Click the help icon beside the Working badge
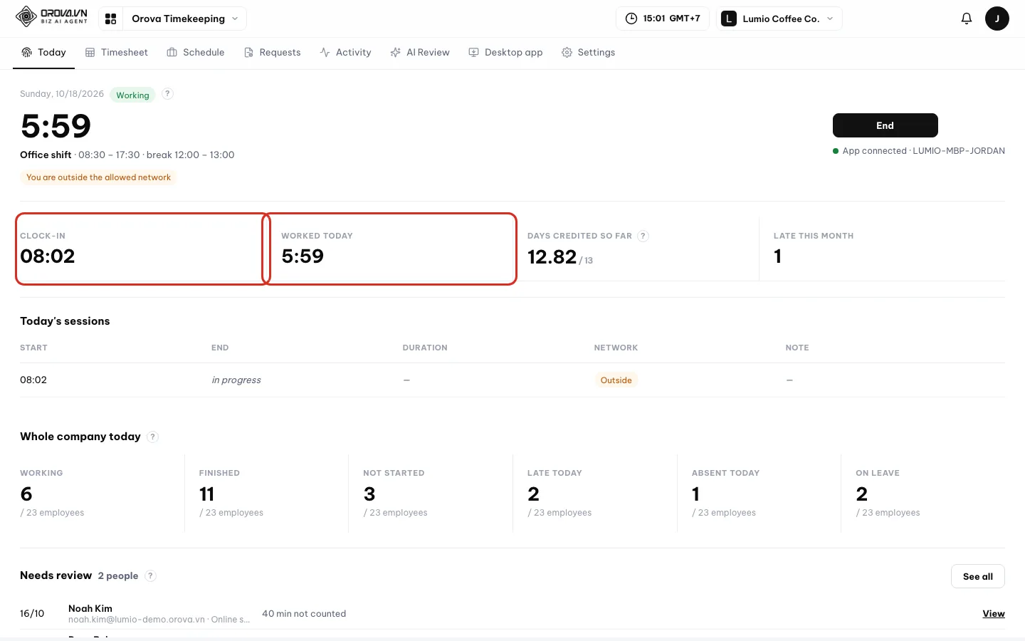Viewport: 1025px width, 641px height. tap(167, 94)
